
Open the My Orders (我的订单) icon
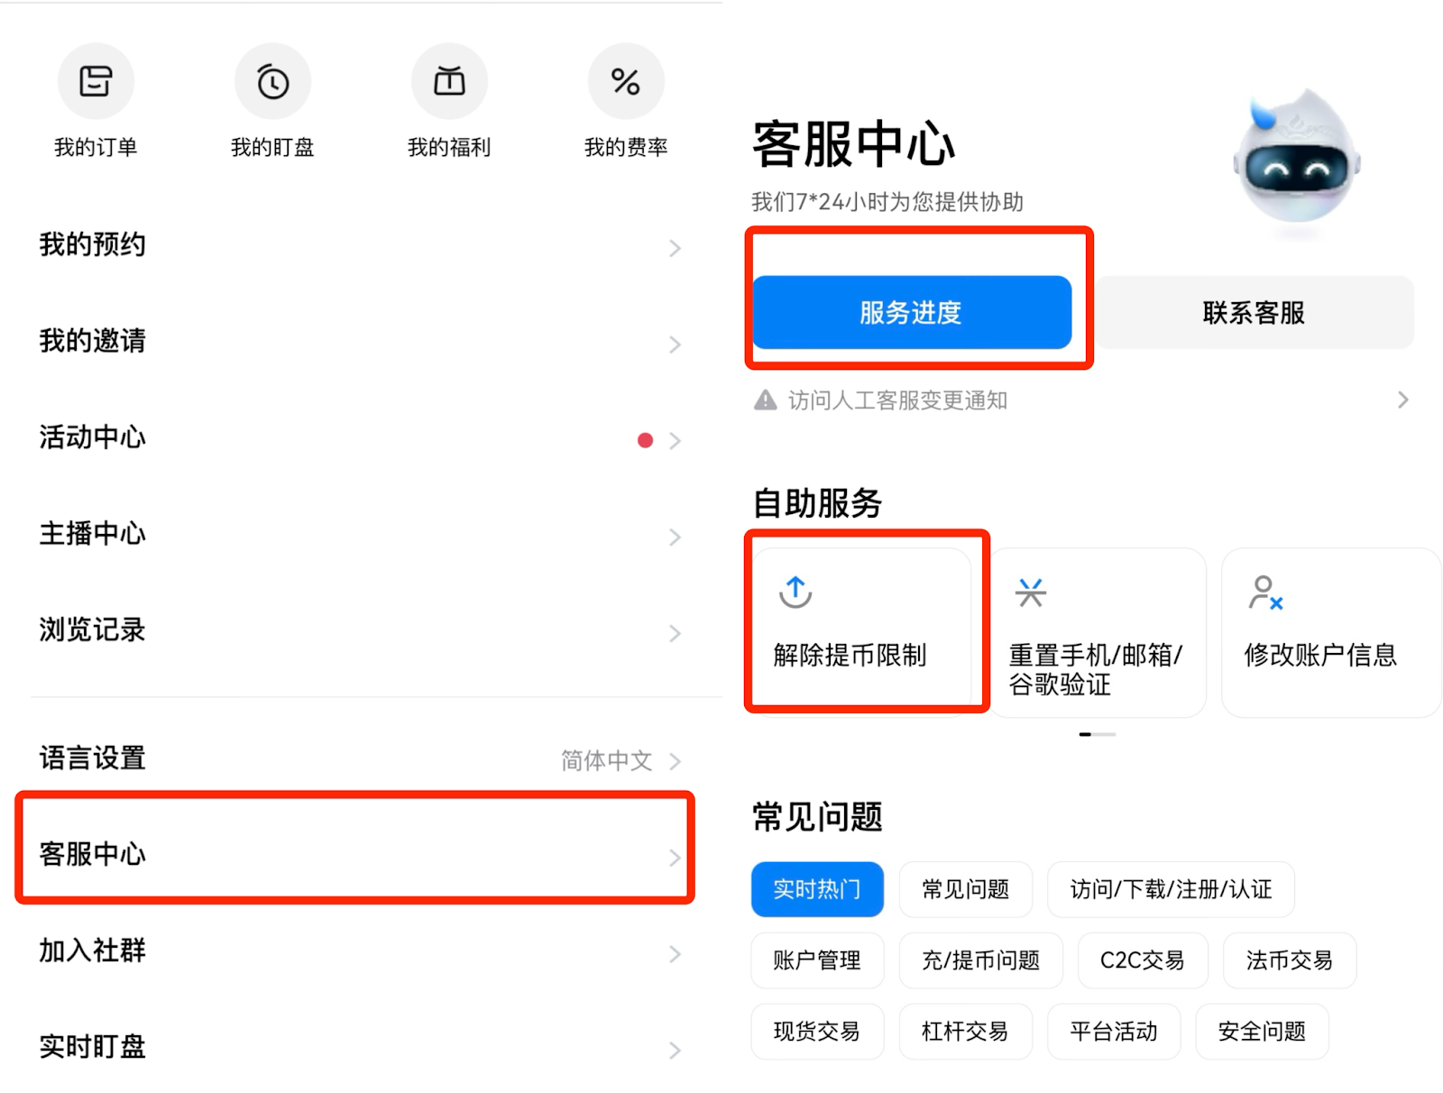96,82
